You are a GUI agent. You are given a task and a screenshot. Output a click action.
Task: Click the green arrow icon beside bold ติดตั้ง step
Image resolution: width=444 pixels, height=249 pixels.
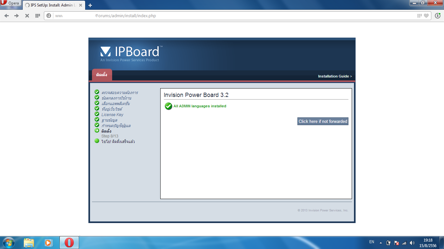click(x=97, y=130)
